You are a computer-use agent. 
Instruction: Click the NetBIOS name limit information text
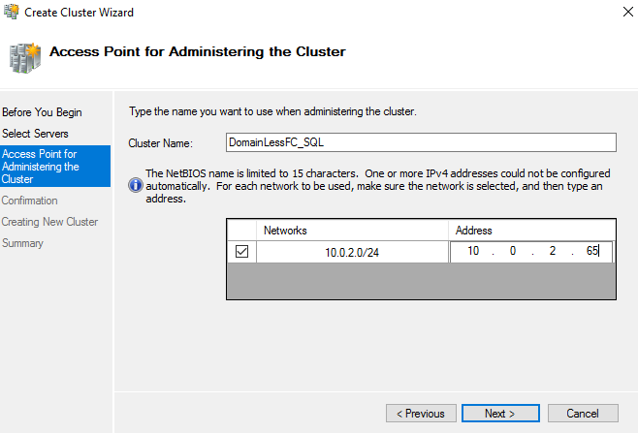[377, 186]
